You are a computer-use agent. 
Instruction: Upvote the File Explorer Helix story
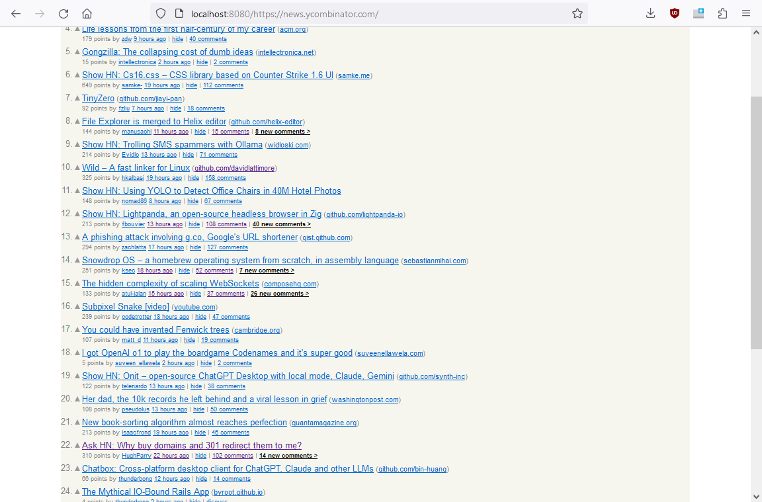pyautogui.click(x=77, y=121)
